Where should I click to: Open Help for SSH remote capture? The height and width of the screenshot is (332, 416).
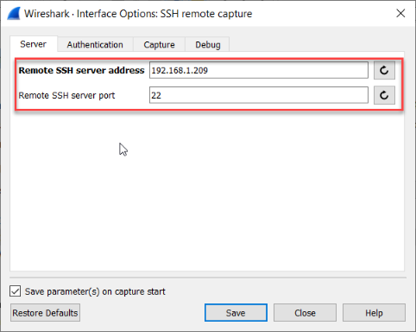pyautogui.click(x=374, y=313)
